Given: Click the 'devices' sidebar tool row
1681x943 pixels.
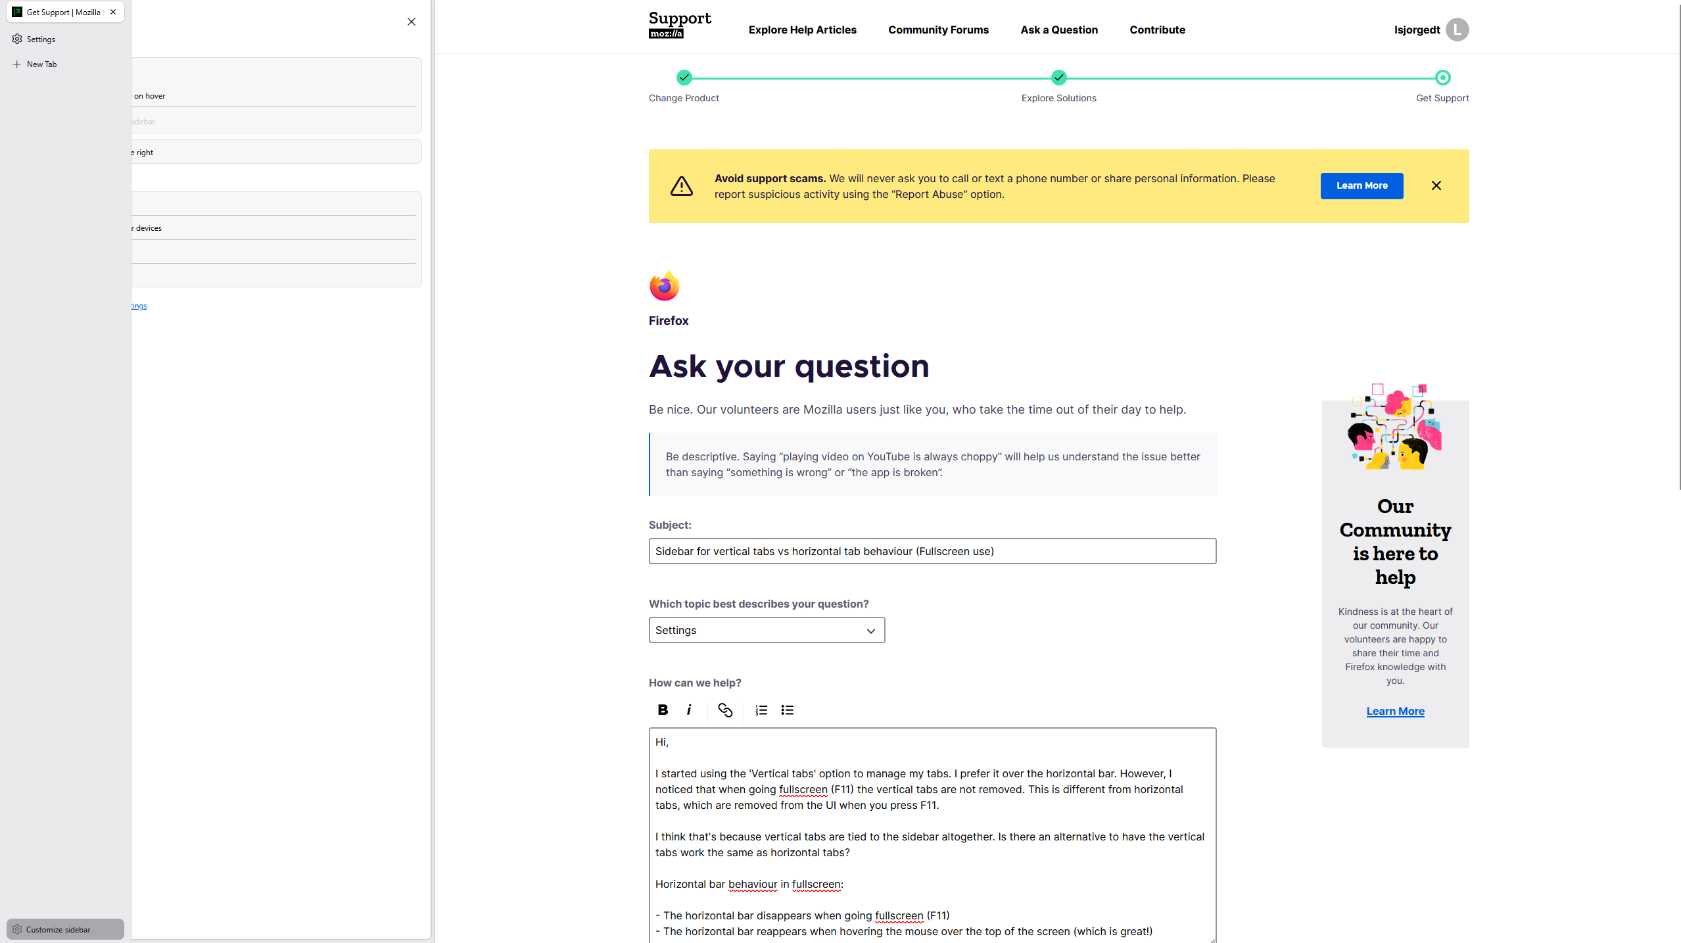Looking at the screenshot, I should [x=273, y=228].
